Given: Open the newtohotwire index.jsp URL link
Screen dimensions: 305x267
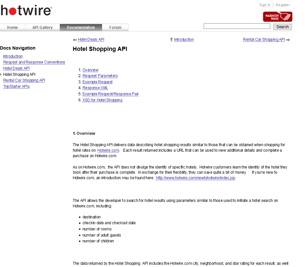Looking at the screenshot, I should 196,178.
